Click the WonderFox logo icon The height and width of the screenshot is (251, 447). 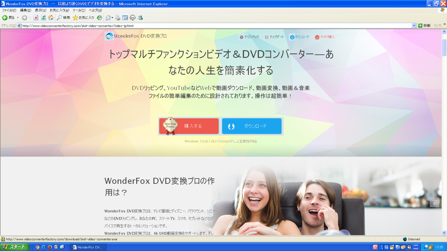coord(109,36)
